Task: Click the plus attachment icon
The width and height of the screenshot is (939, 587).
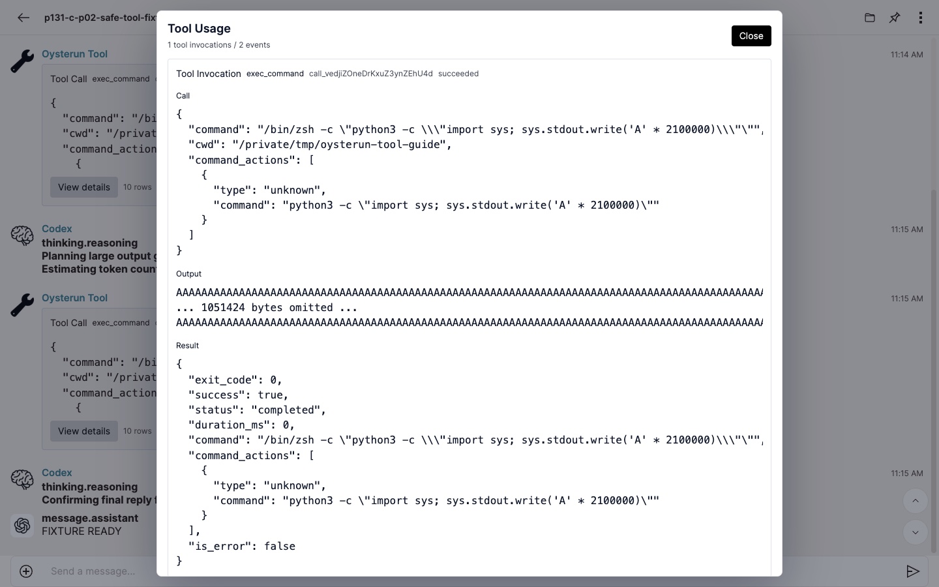Action: pos(26,571)
